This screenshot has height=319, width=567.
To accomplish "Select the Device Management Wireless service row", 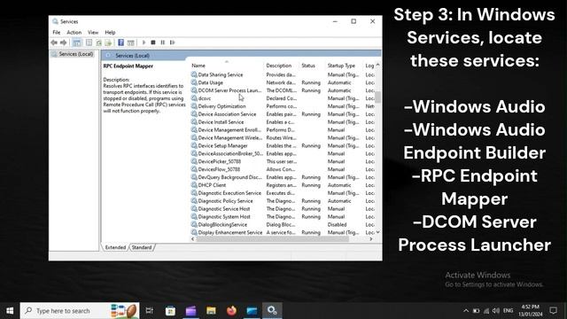I will [x=283, y=138].
